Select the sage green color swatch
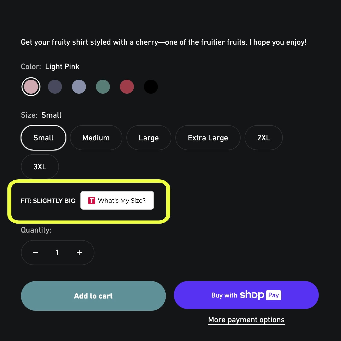The image size is (341, 341). click(x=103, y=87)
